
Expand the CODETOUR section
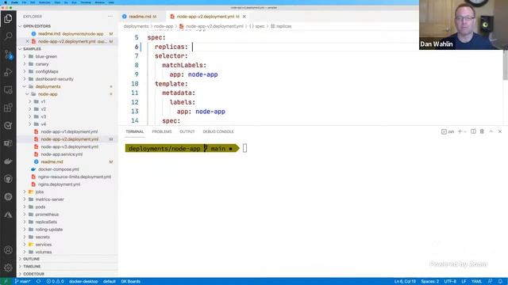point(33,274)
